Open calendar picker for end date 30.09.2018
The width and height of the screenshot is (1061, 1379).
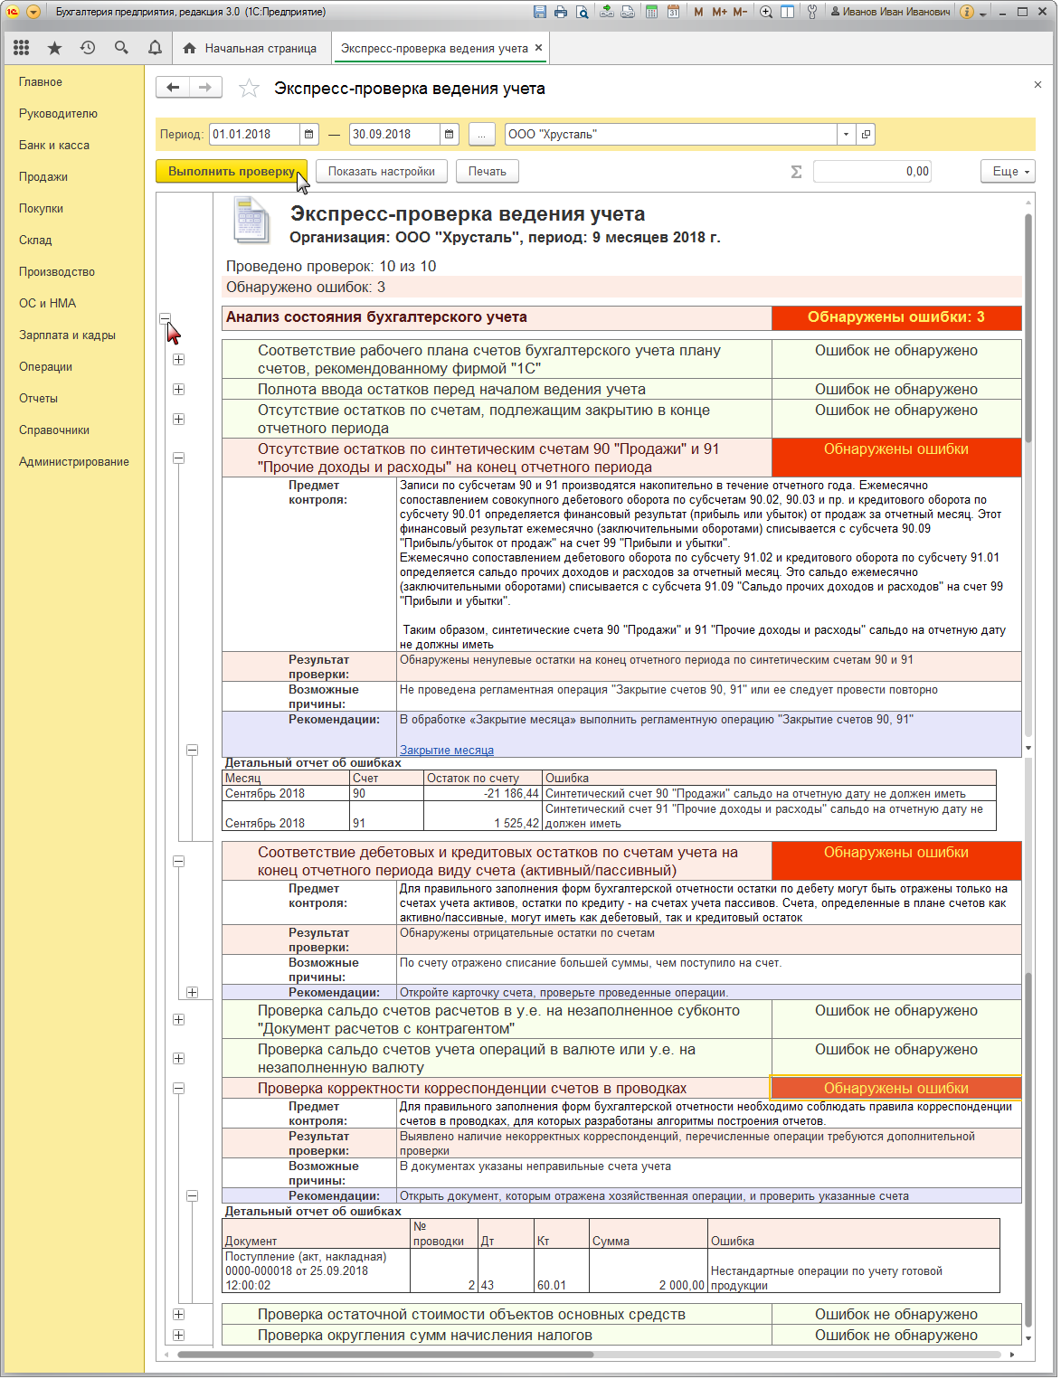click(x=450, y=134)
